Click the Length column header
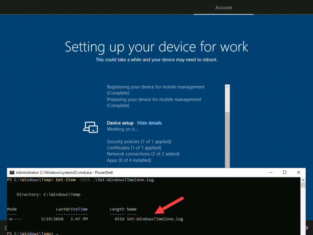This screenshot has width=313, height=235. 117,209
